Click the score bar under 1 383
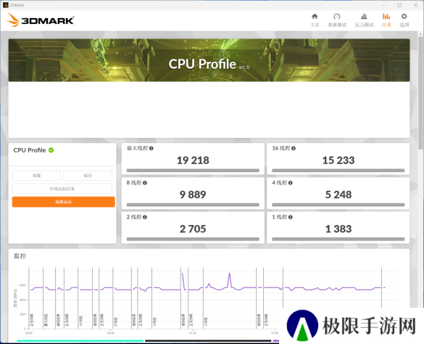The height and width of the screenshot is (344, 424). pyautogui.click(x=338, y=239)
